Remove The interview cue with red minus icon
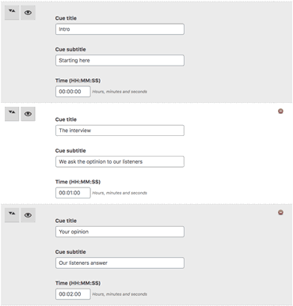The height and width of the screenshot is (306, 293). click(x=280, y=111)
